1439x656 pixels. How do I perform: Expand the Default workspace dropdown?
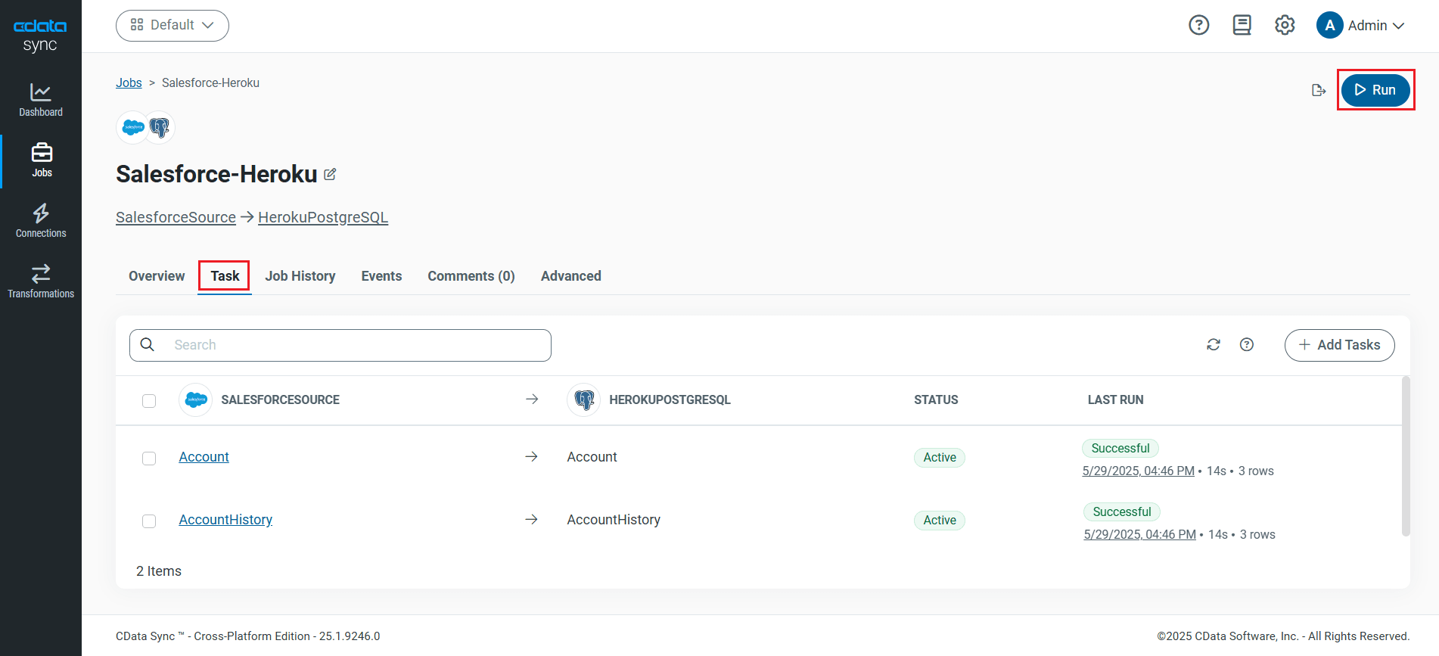coord(172,26)
